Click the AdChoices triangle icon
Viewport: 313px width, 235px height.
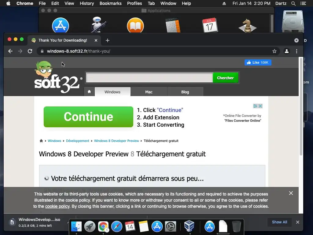point(255,106)
